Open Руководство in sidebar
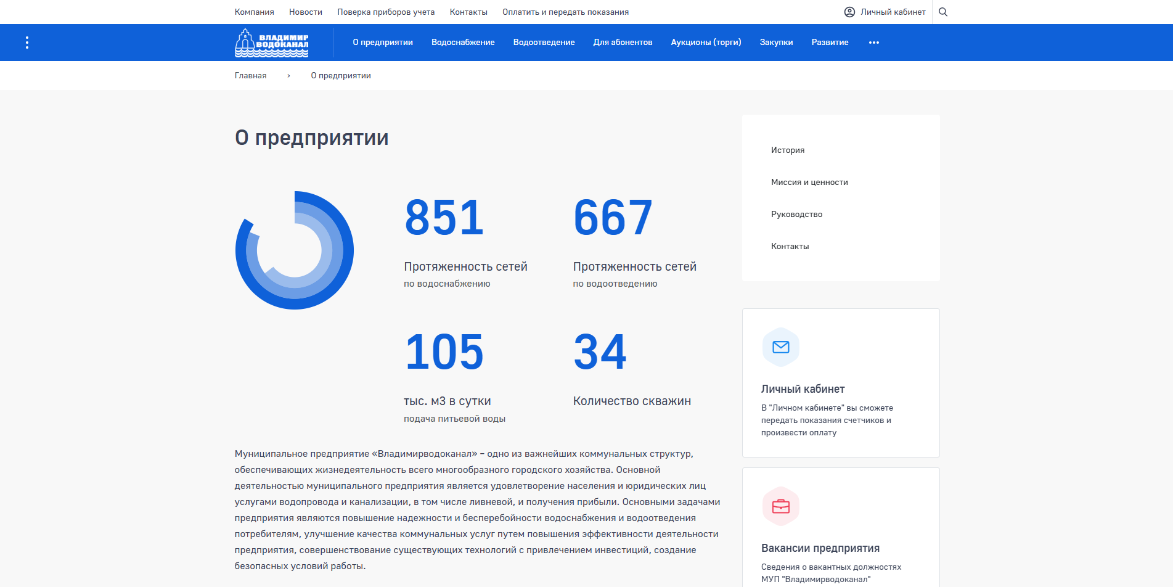This screenshot has height=587, width=1173. coord(796,214)
